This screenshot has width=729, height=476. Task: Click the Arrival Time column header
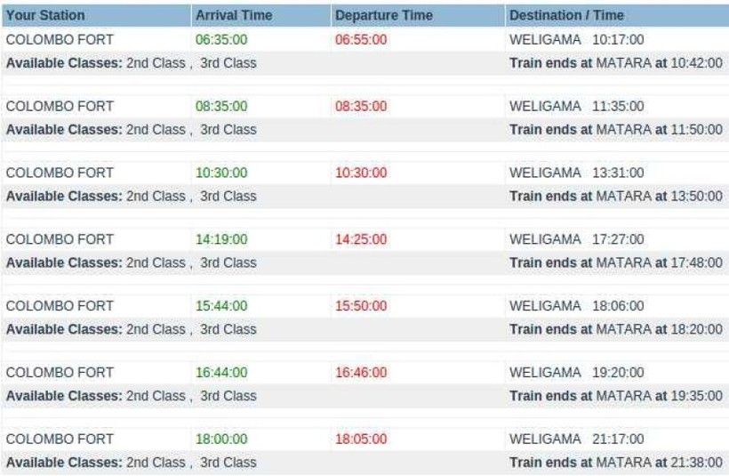click(x=234, y=15)
